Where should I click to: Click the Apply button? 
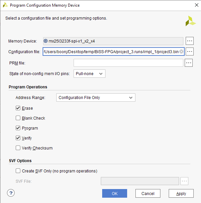click(181, 193)
